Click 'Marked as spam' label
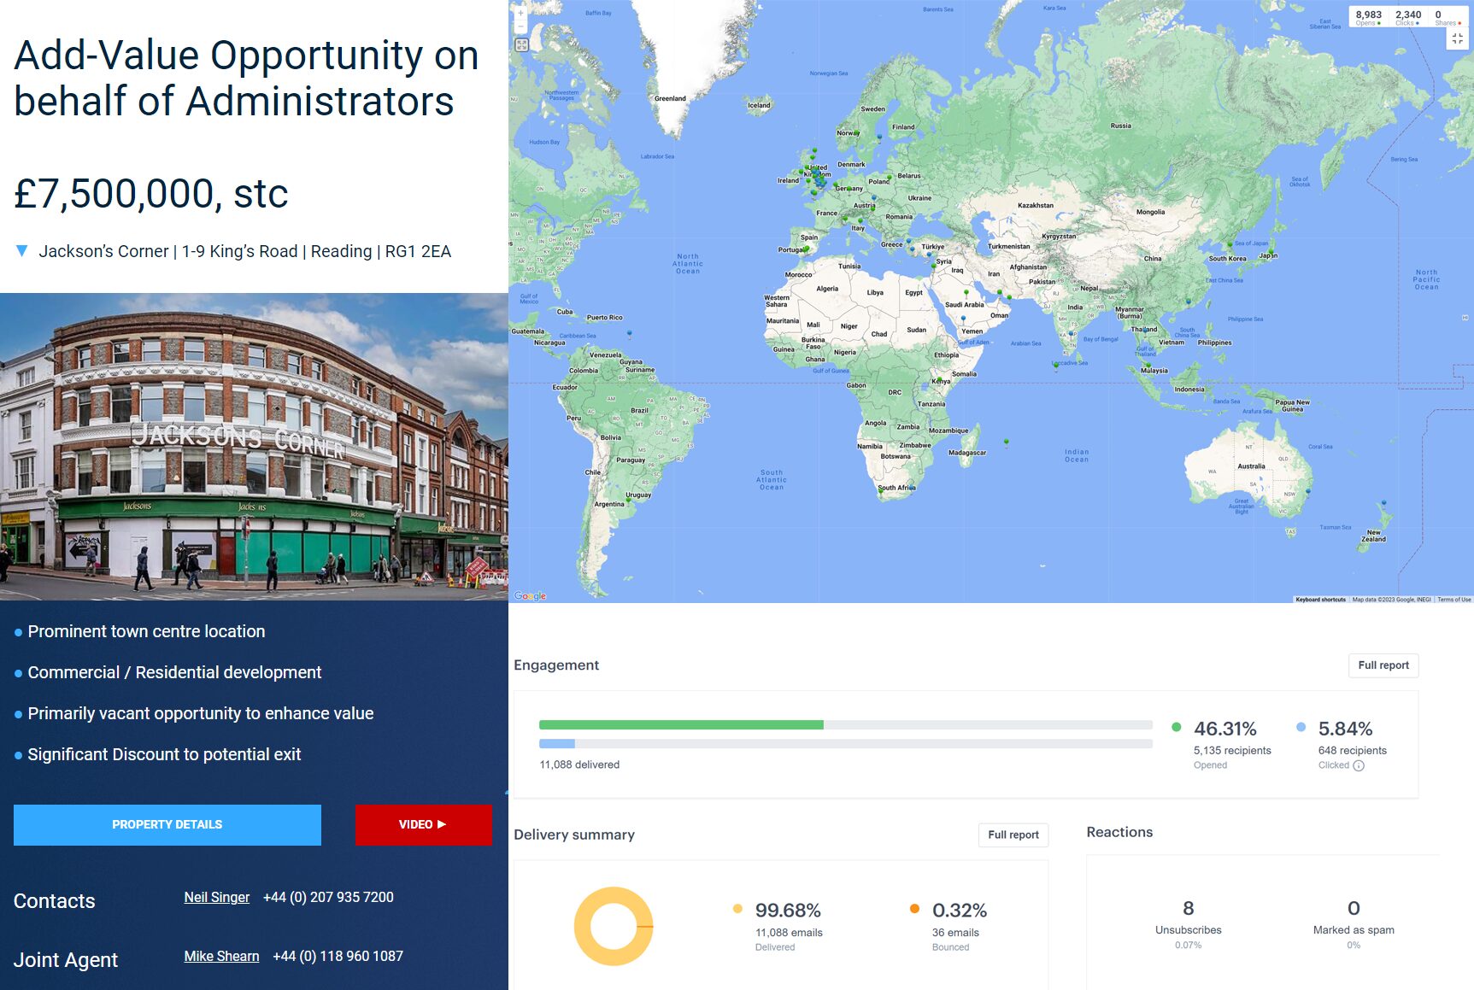 click(1354, 930)
